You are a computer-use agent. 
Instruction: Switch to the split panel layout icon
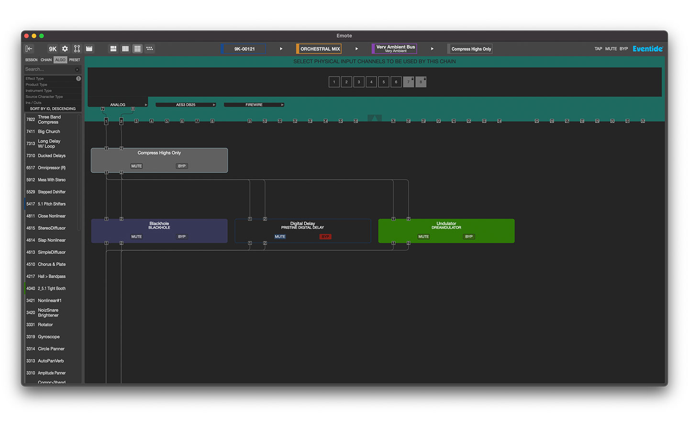113,49
